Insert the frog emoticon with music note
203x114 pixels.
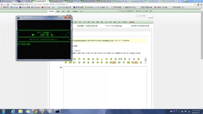pos(74,62)
